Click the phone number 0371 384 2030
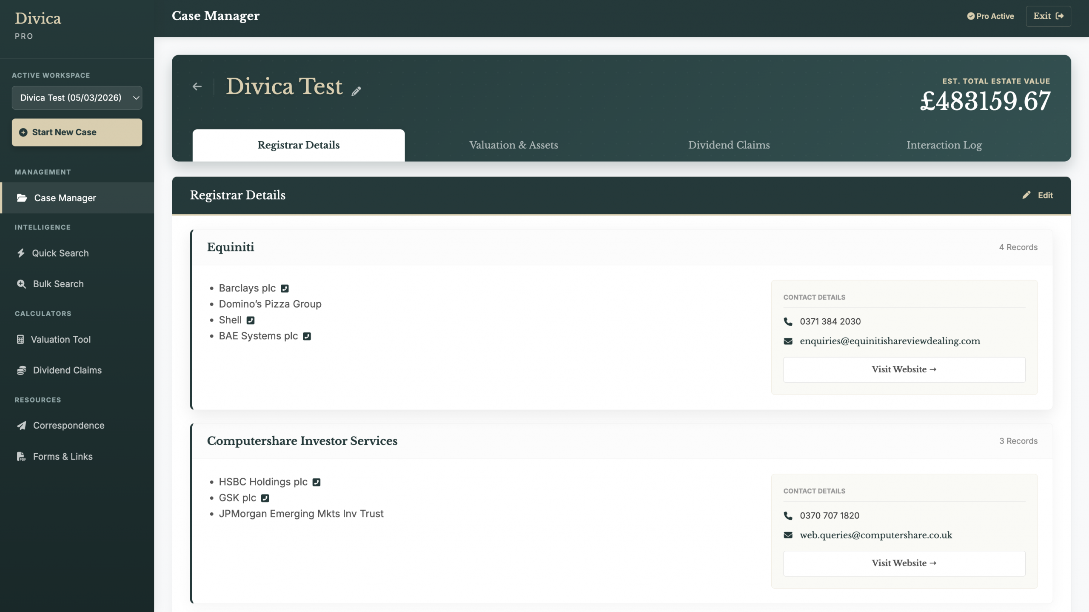This screenshot has height=612, width=1089. pyautogui.click(x=830, y=322)
